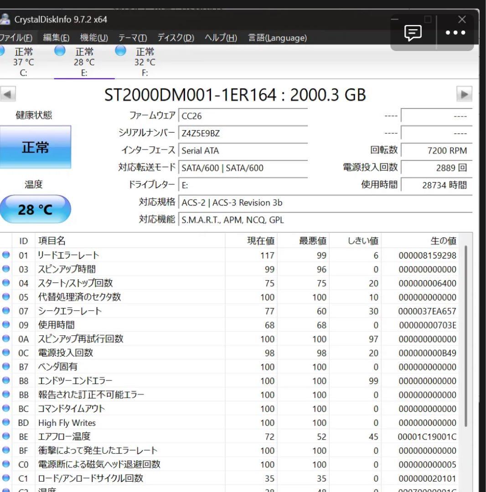The width and height of the screenshot is (486, 492).
Task: Click the F: drive health status icon
Action: point(120,51)
